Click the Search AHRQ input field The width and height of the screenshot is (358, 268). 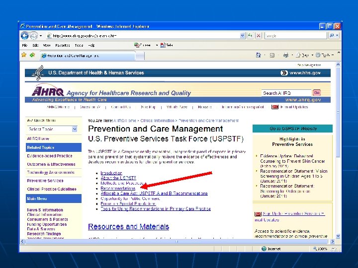pyautogui.click(x=286, y=93)
